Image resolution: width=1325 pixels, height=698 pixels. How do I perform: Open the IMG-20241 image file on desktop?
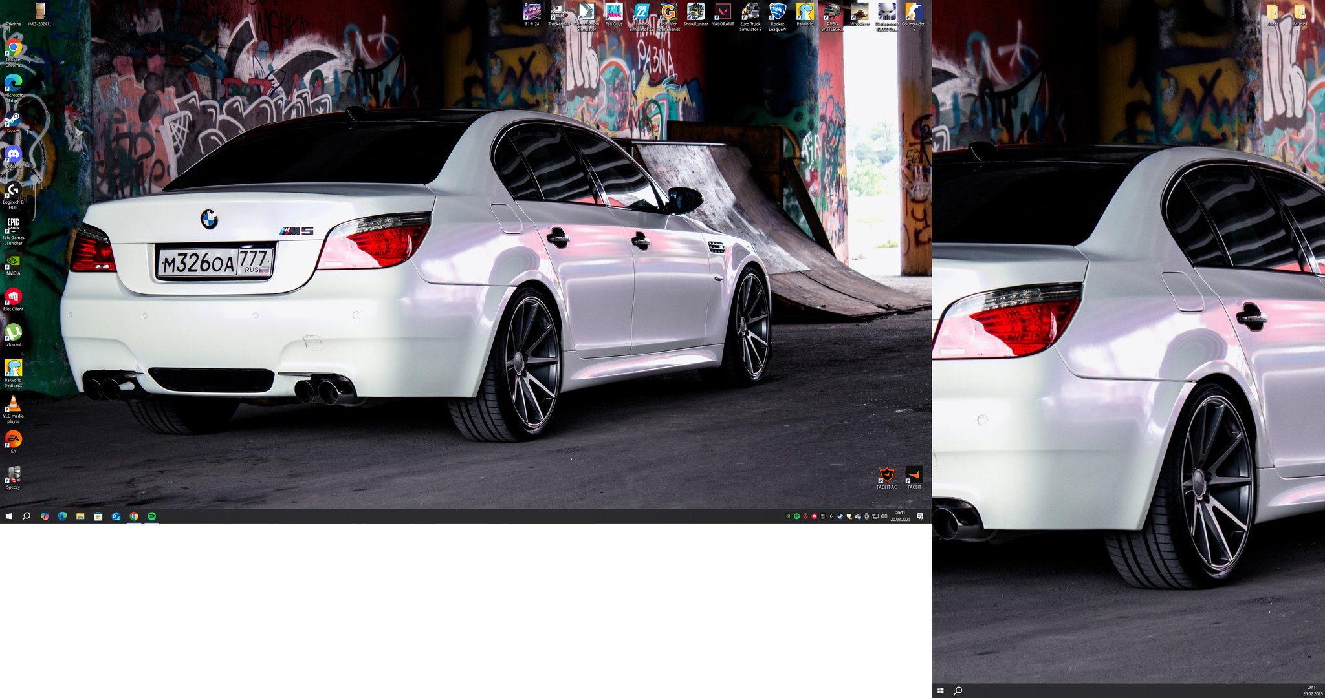tap(40, 14)
